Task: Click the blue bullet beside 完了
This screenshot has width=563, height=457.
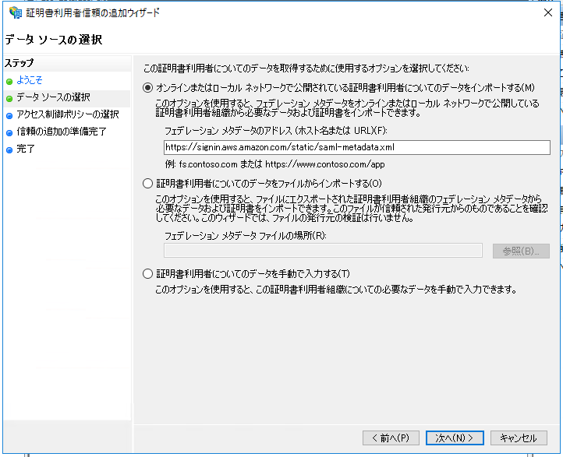Action: pos(9,150)
